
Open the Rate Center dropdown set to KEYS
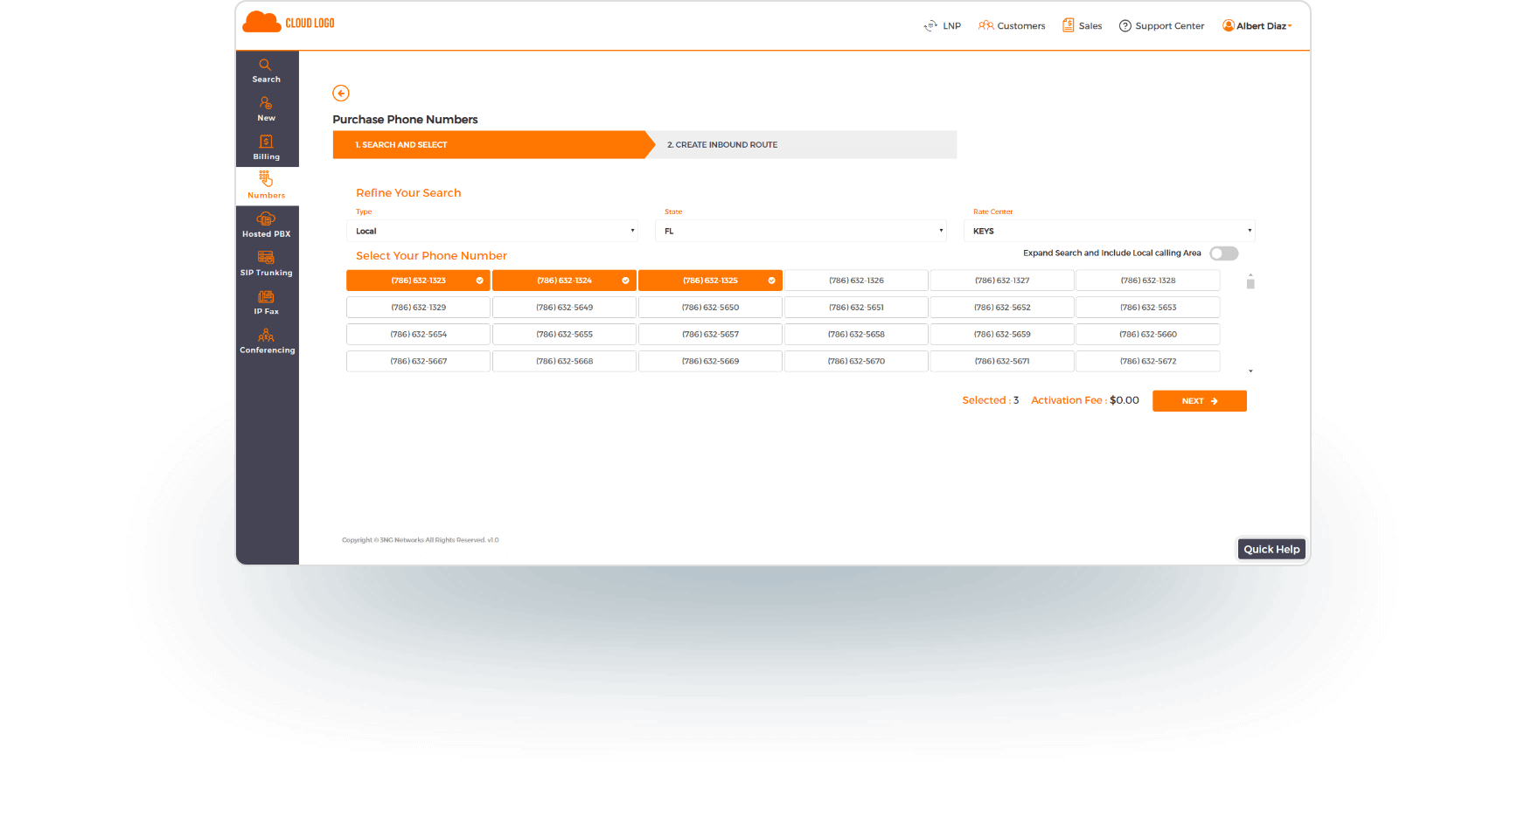[1110, 231]
